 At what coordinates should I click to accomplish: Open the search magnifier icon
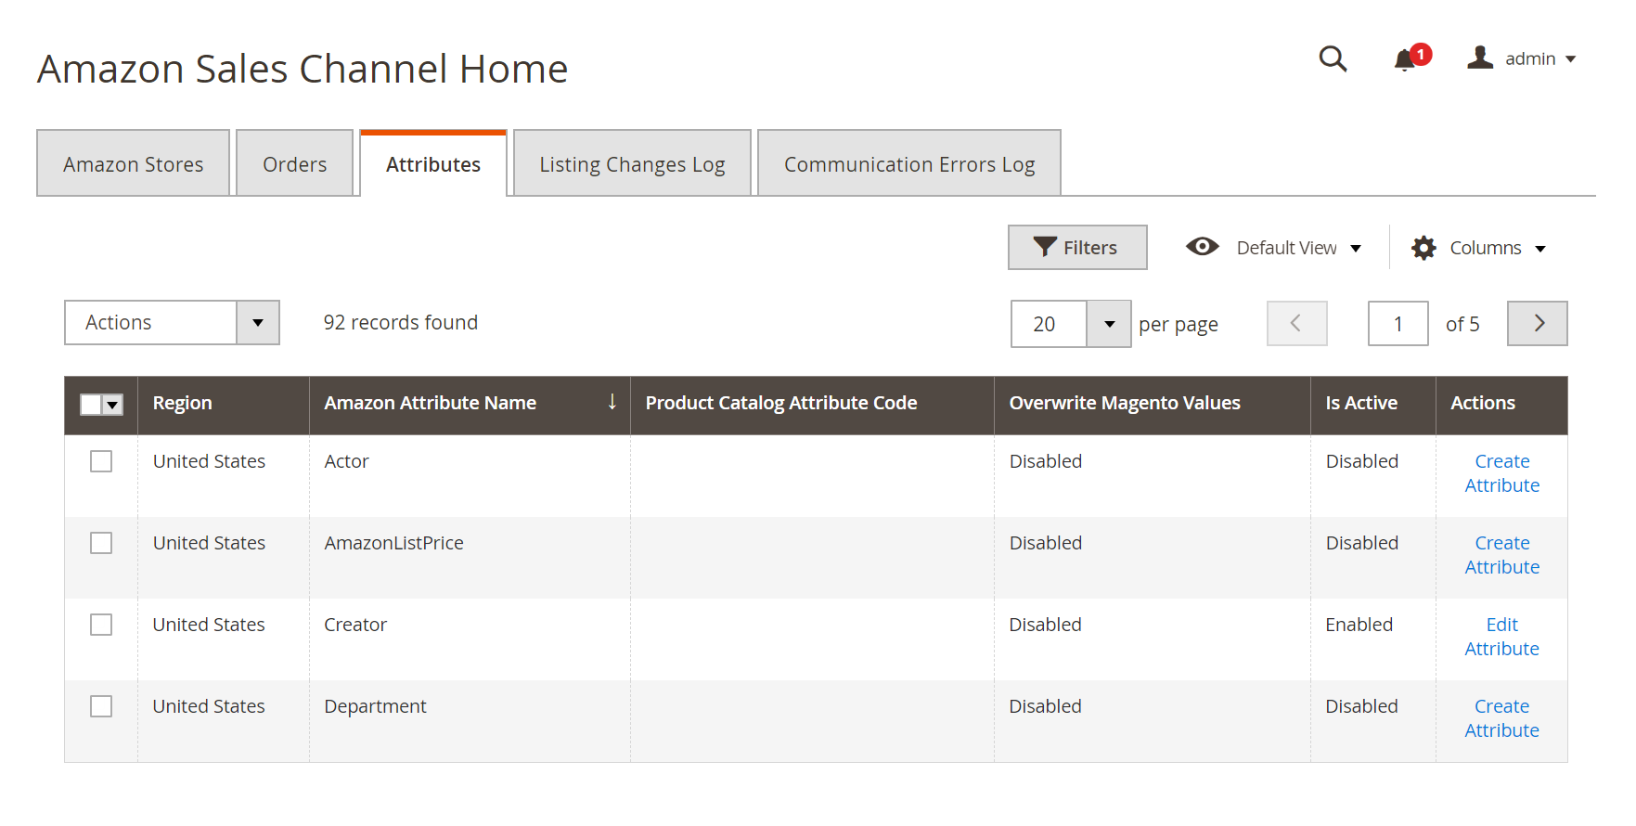(x=1333, y=58)
